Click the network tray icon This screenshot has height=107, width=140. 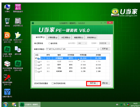(x=124, y=105)
